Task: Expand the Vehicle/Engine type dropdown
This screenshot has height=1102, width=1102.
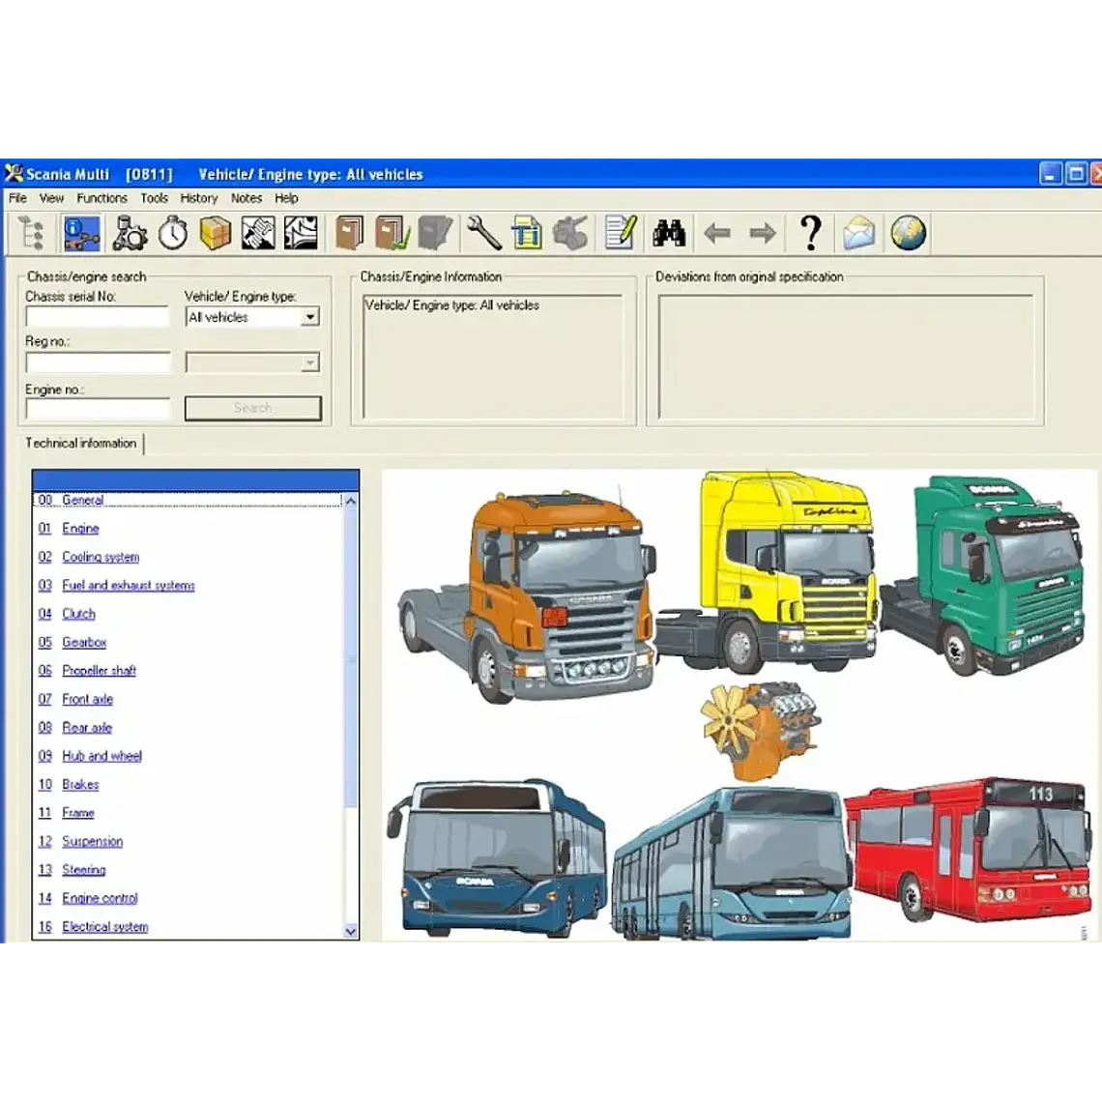Action: (x=310, y=317)
